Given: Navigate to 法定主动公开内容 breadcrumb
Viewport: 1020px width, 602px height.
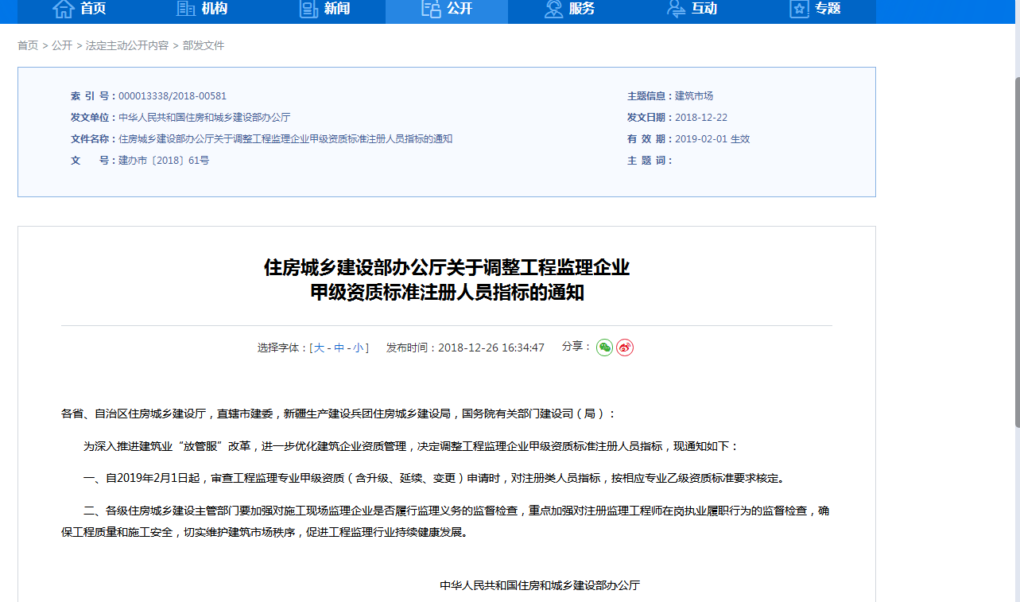Looking at the screenshot, I should pyautogui.click(x=127, y=46).
